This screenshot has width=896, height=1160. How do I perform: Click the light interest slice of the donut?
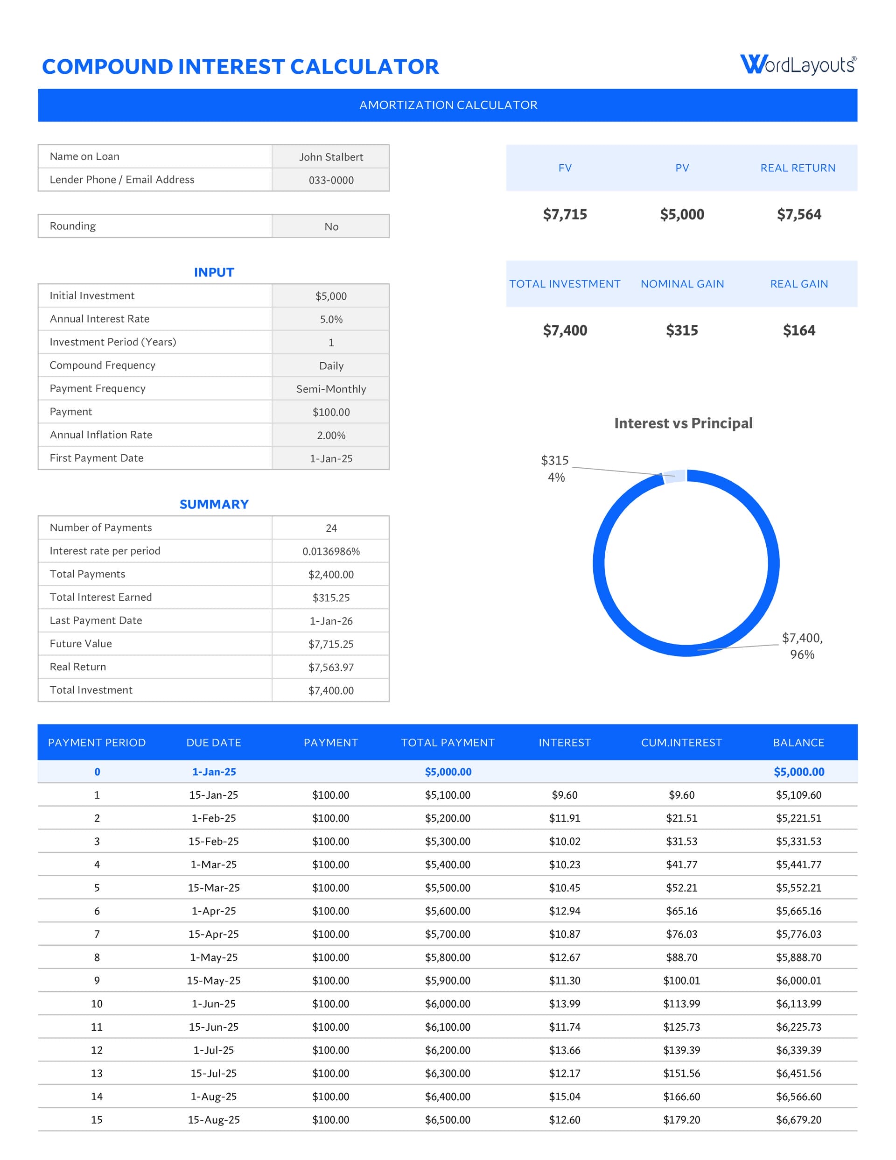(x=674, y=476)
